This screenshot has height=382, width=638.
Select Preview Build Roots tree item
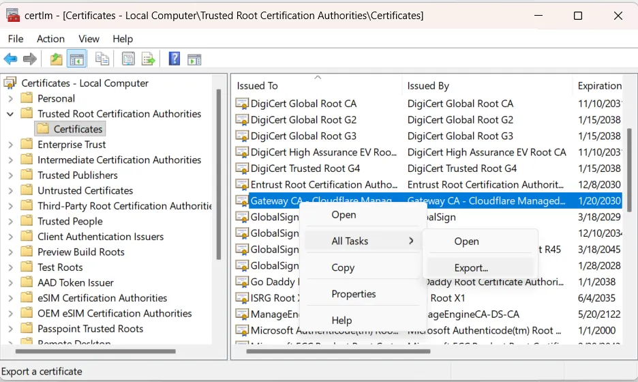pyautogui.click(x=81, y=252)
